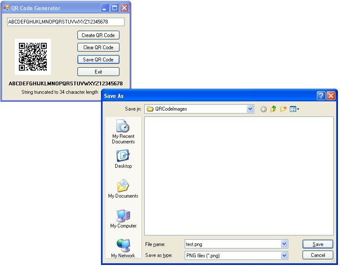Open My Documents in places bar

point(123,188)
